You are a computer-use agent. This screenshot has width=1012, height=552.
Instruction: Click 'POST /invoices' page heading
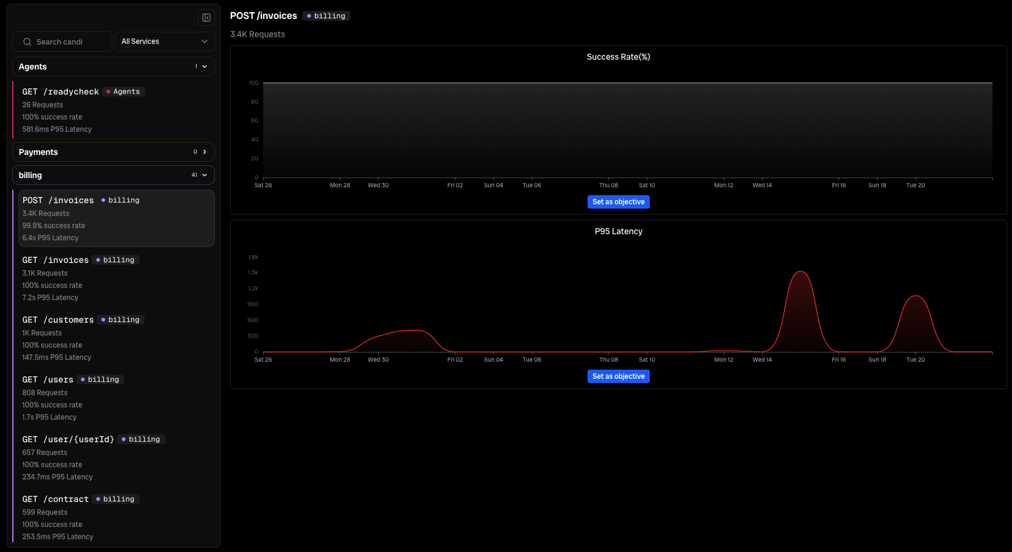(x=263, y=16)
